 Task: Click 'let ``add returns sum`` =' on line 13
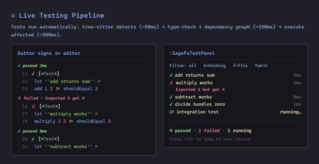[67, 81]
